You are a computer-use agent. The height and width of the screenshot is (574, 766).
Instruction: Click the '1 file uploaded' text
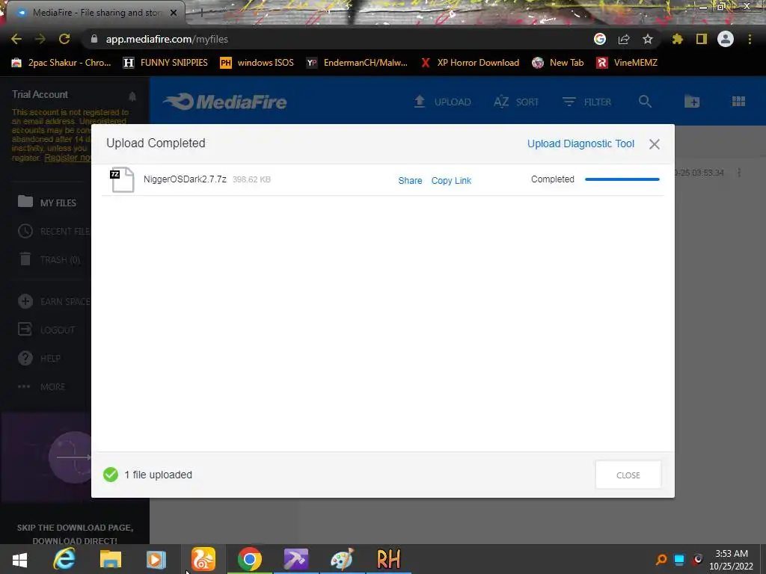[x=158, y=475]
